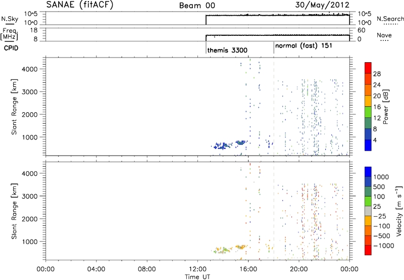
Task: Pick the 20–24 dB orange segment of Power colorbar
Action: click(x=368, y=90)
